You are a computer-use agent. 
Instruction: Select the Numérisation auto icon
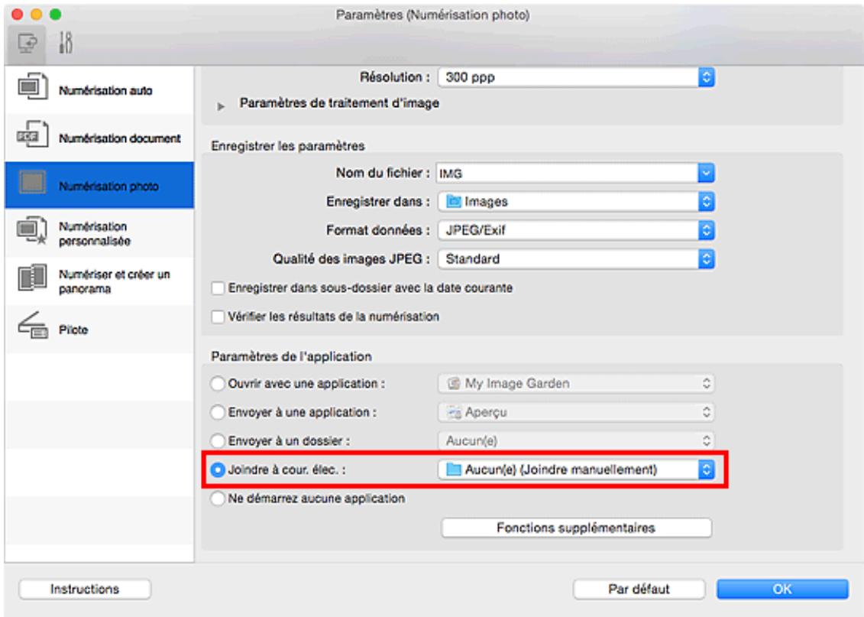(32, 87)
